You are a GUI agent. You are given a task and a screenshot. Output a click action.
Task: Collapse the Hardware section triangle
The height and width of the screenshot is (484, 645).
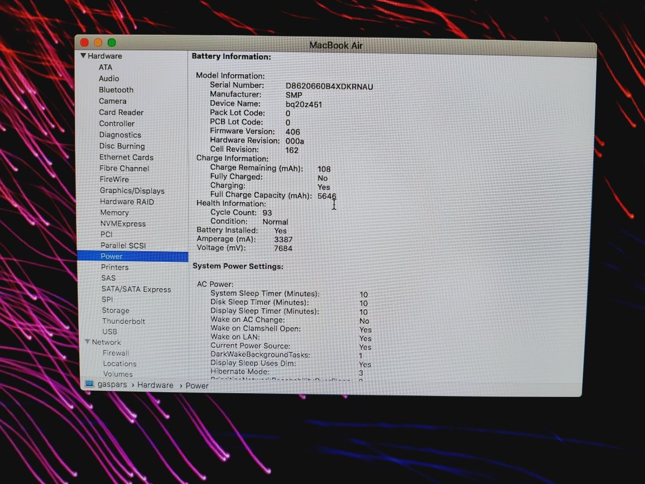coord(84,56)
